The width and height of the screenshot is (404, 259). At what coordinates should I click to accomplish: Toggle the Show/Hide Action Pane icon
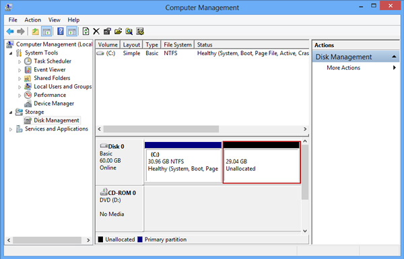coord(71,32)
